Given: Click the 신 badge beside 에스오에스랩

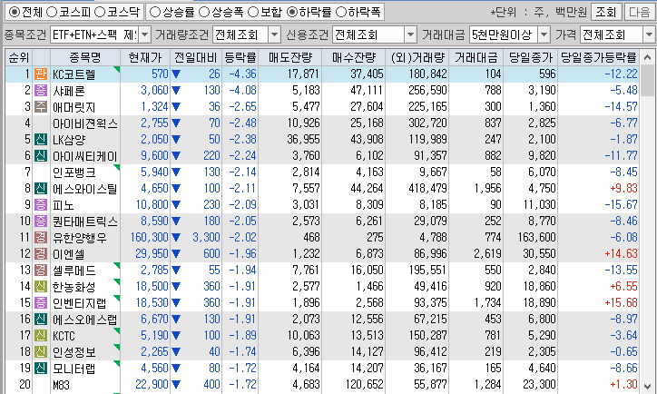Looking at the screenshot, I should tap(41, 320).
